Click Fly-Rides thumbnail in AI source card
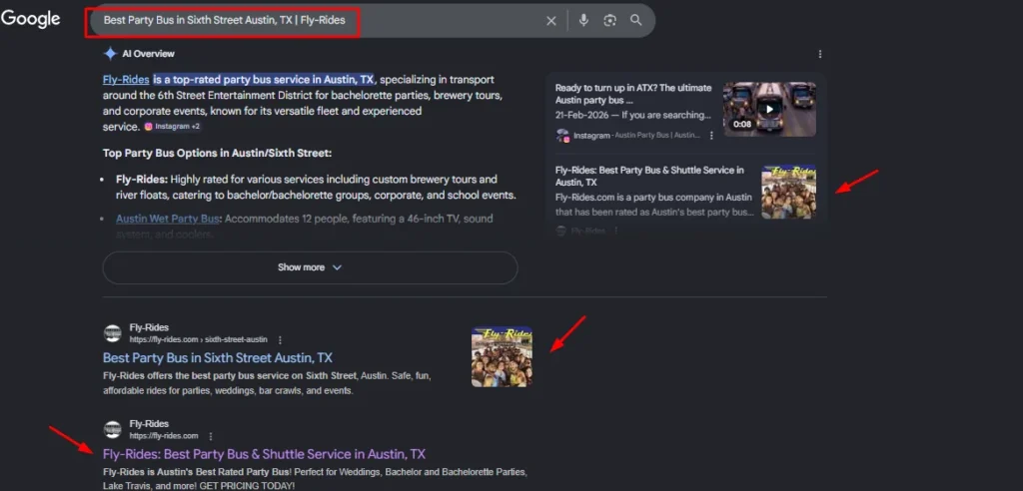 click(789, 192)
